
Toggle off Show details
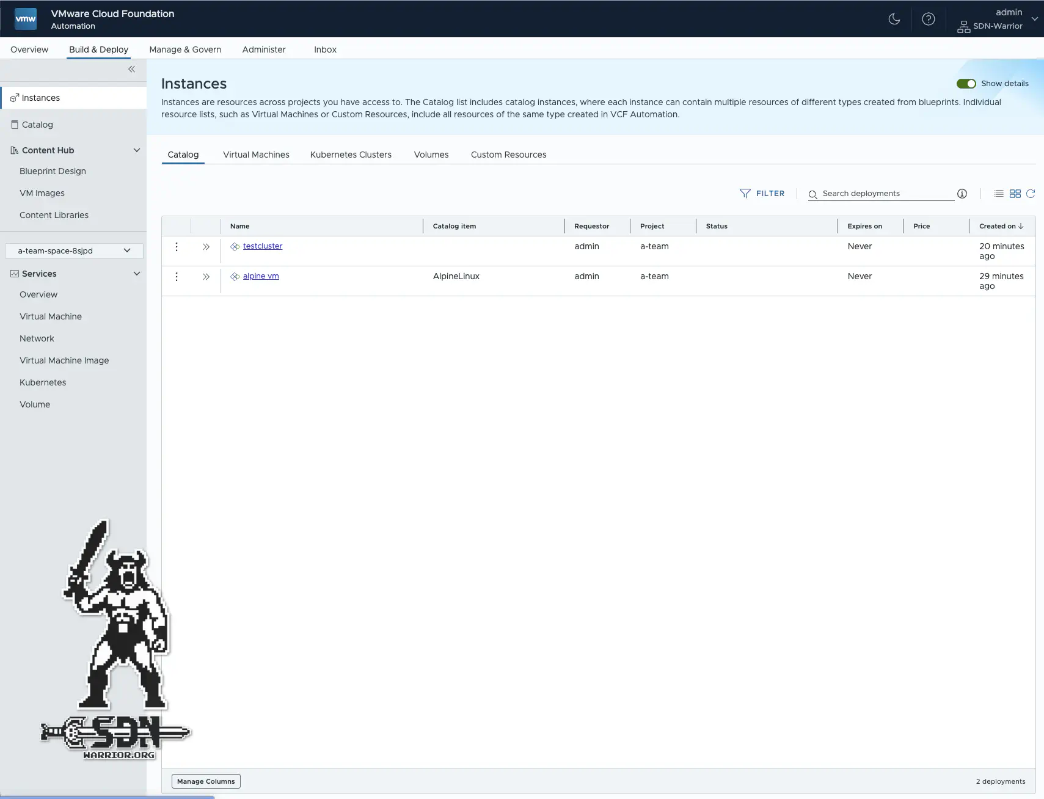tap(967, 83)
